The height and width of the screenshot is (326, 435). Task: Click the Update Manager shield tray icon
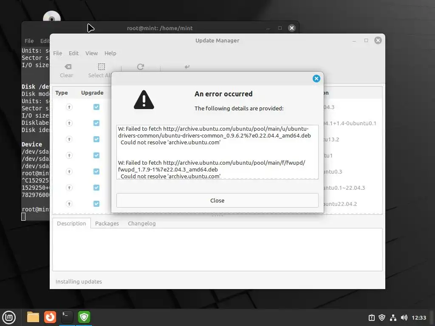click(382, 318)
